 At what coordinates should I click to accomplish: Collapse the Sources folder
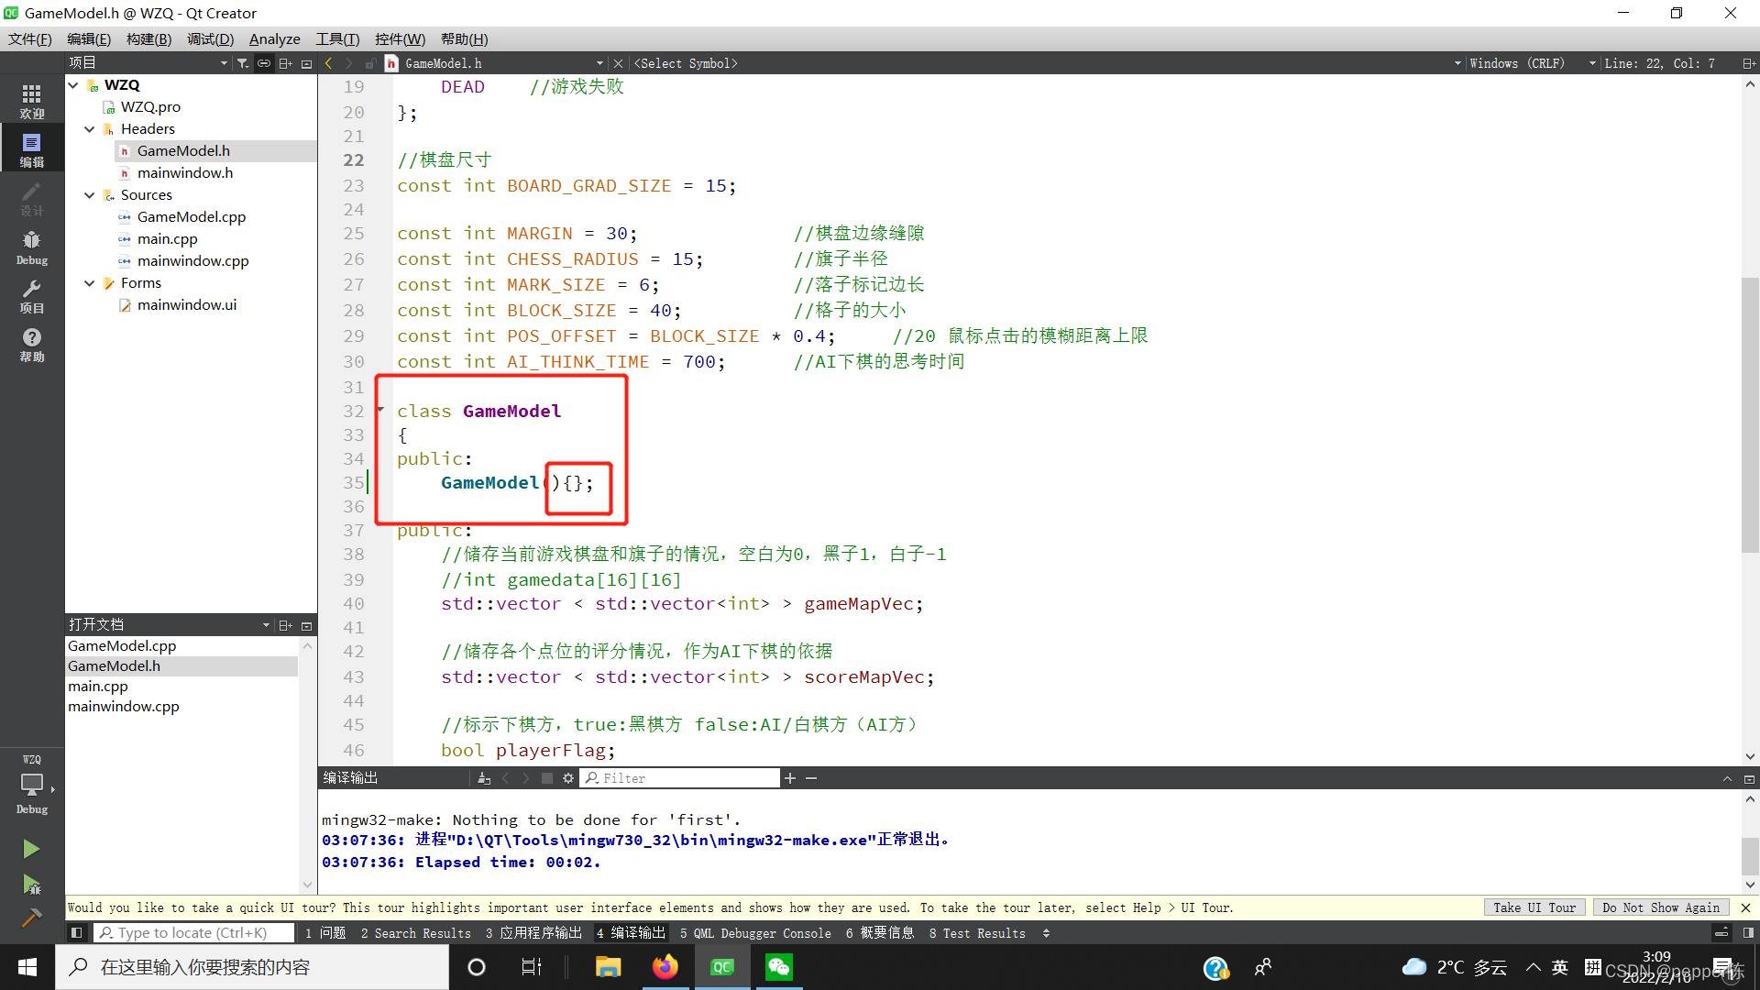coord(89,195)
